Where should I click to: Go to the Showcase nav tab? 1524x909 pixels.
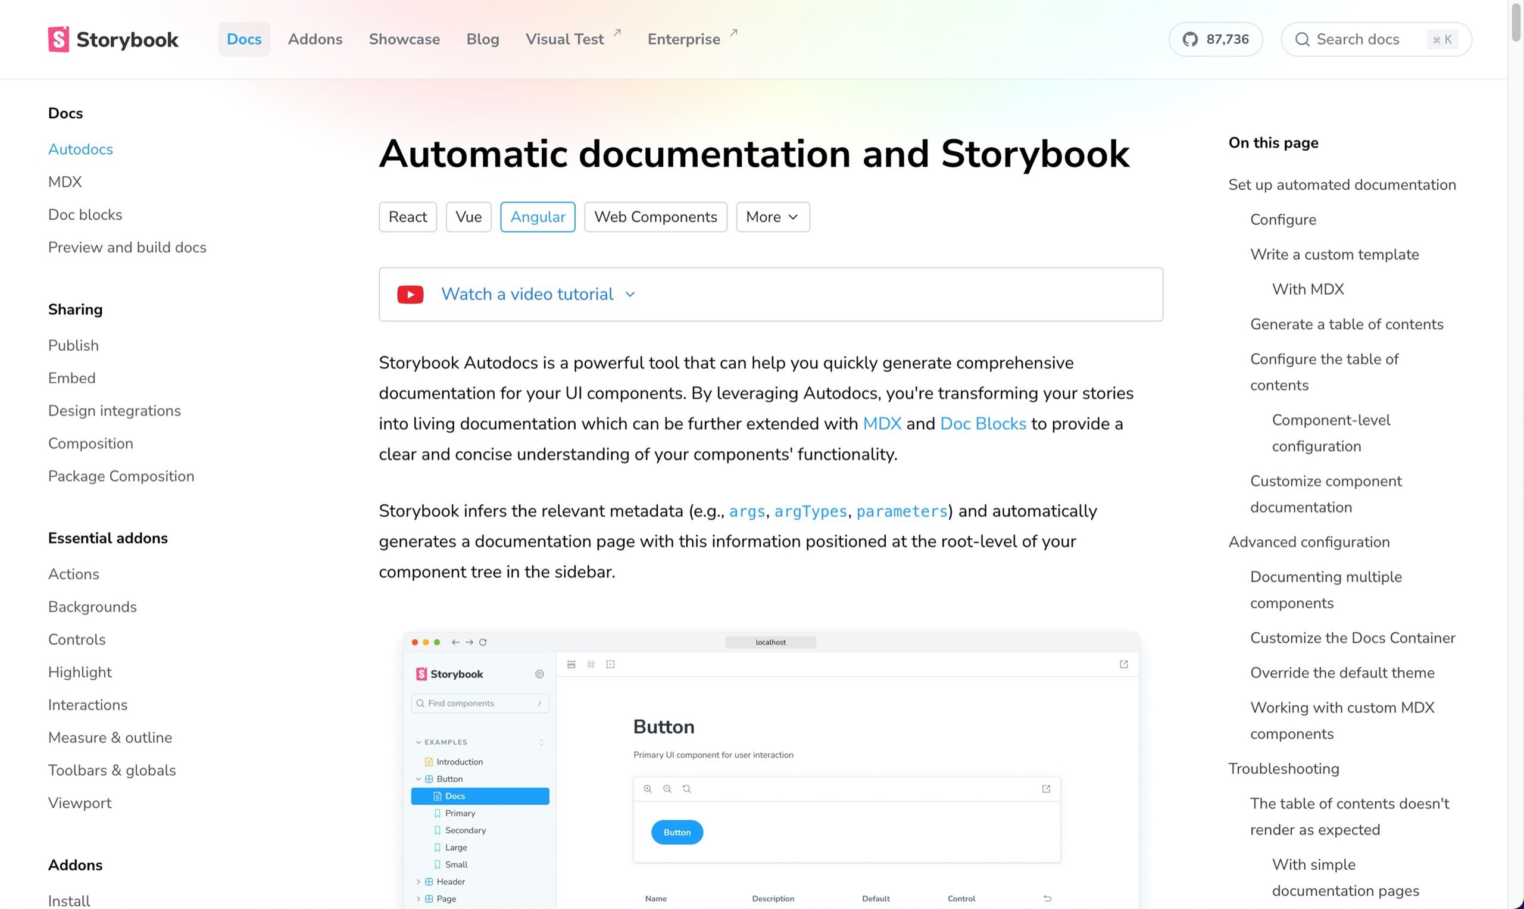pos(404,39)
